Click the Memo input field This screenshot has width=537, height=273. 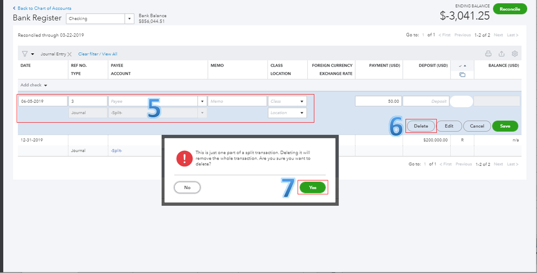click(x=237, y=101)
